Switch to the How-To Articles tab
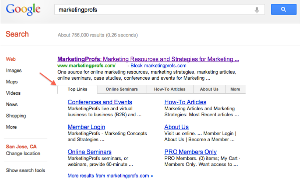 pos(170,89)
